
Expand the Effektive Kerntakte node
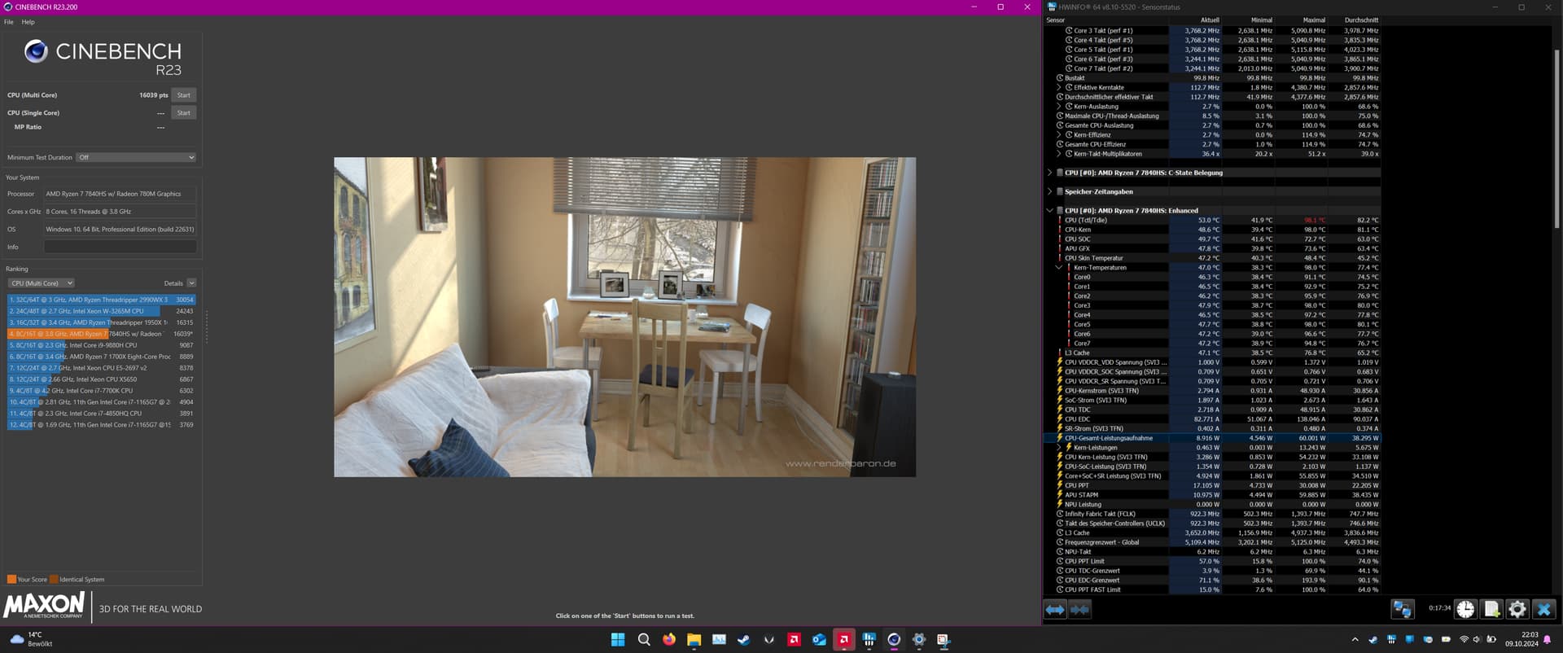point(1058,87)
